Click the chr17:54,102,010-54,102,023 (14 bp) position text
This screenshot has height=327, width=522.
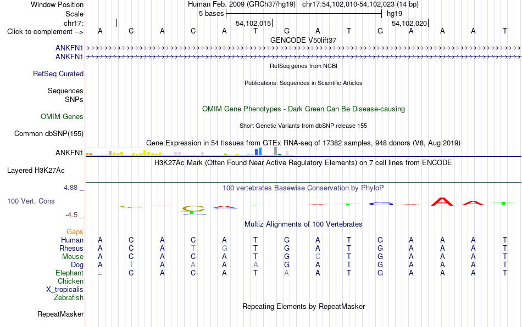pos(360,4)
